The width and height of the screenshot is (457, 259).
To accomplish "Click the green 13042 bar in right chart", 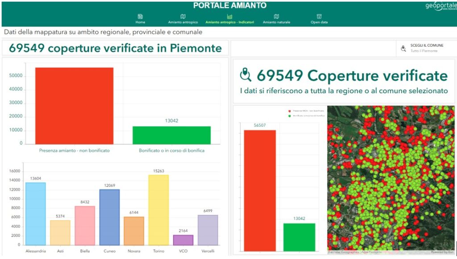I will [x=299, y=237].
